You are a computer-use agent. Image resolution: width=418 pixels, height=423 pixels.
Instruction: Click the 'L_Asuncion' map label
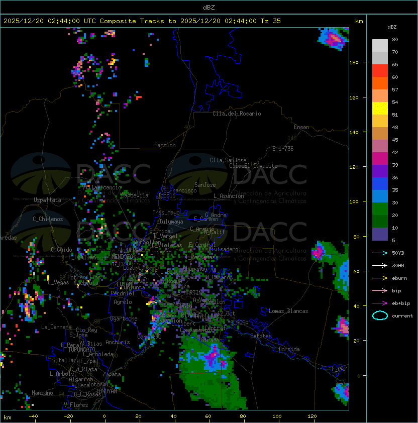pos(229,196)
